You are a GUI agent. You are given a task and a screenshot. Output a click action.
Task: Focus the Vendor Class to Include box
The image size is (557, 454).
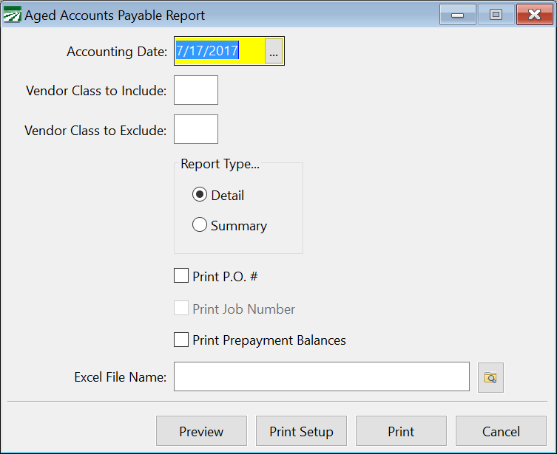196,90
